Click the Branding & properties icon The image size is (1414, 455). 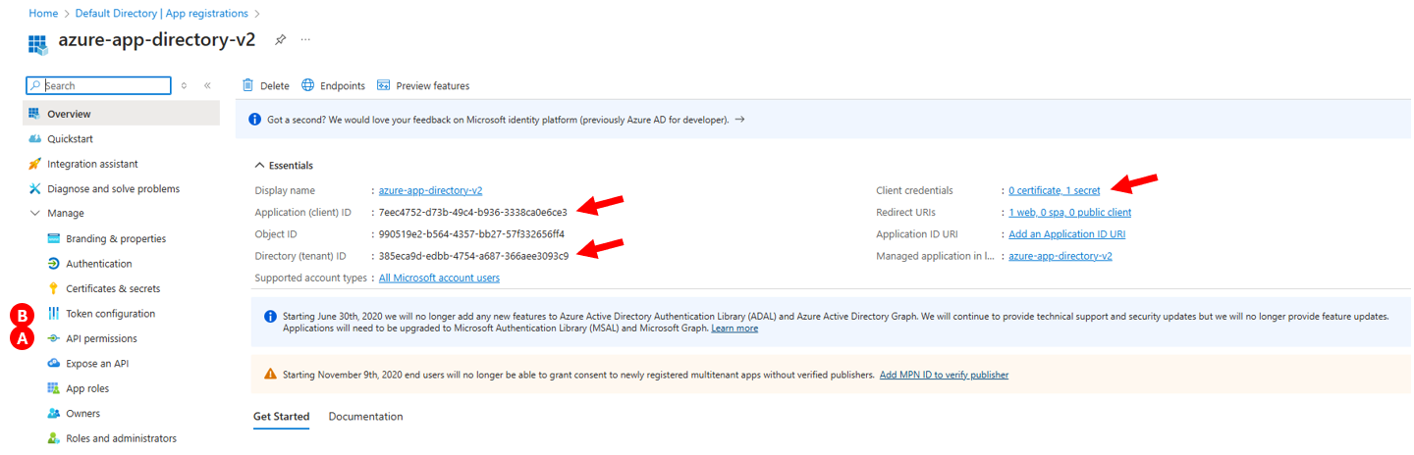click(53, 238)
